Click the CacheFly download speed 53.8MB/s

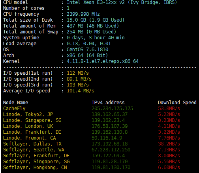[x=169, y=109]
